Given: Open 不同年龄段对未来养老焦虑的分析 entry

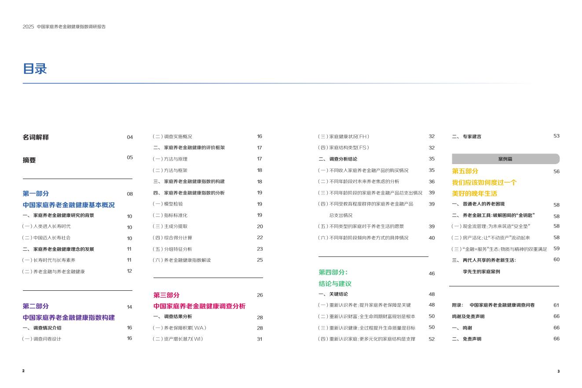Looking at the screenshot, I should (359, 182).
